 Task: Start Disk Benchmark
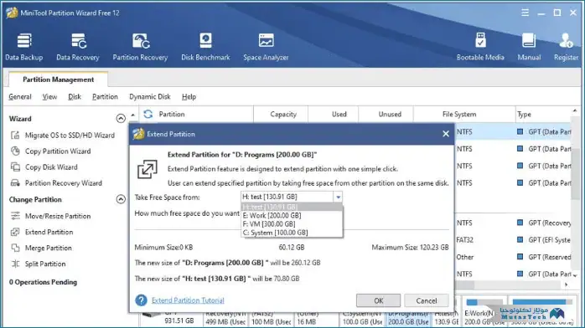(x=205, y=47)
